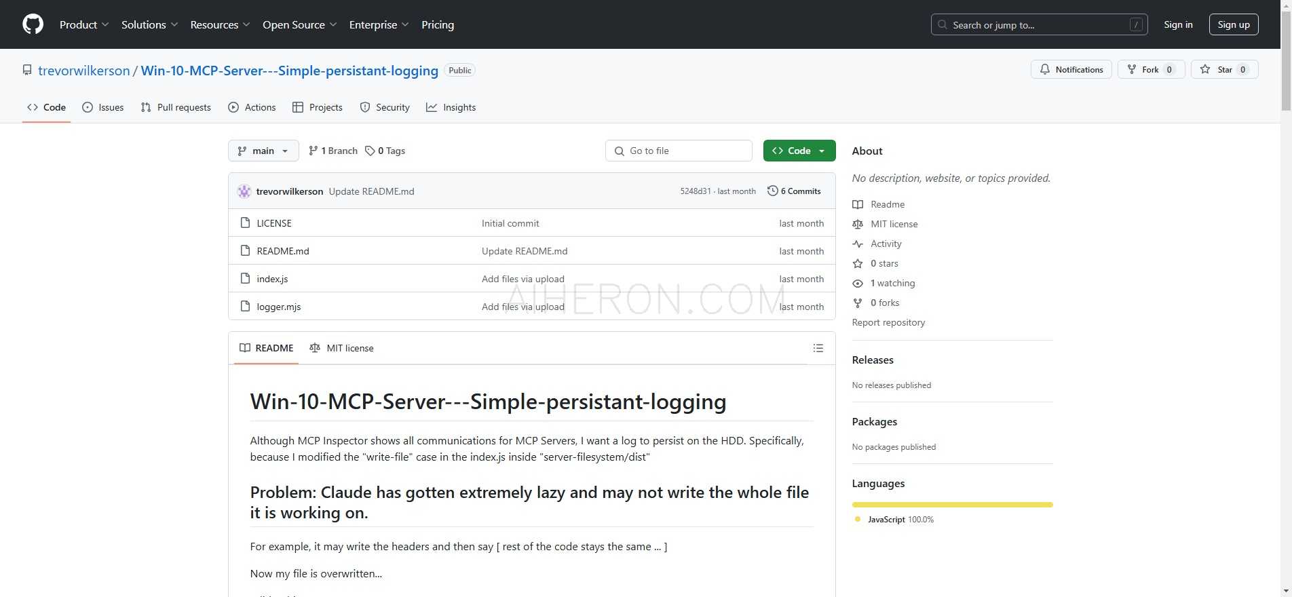Viewport: 1292px width, 597px height.
Task: Click the repository icon beside trevorwilkerson
Action: (x=27, y=70)
